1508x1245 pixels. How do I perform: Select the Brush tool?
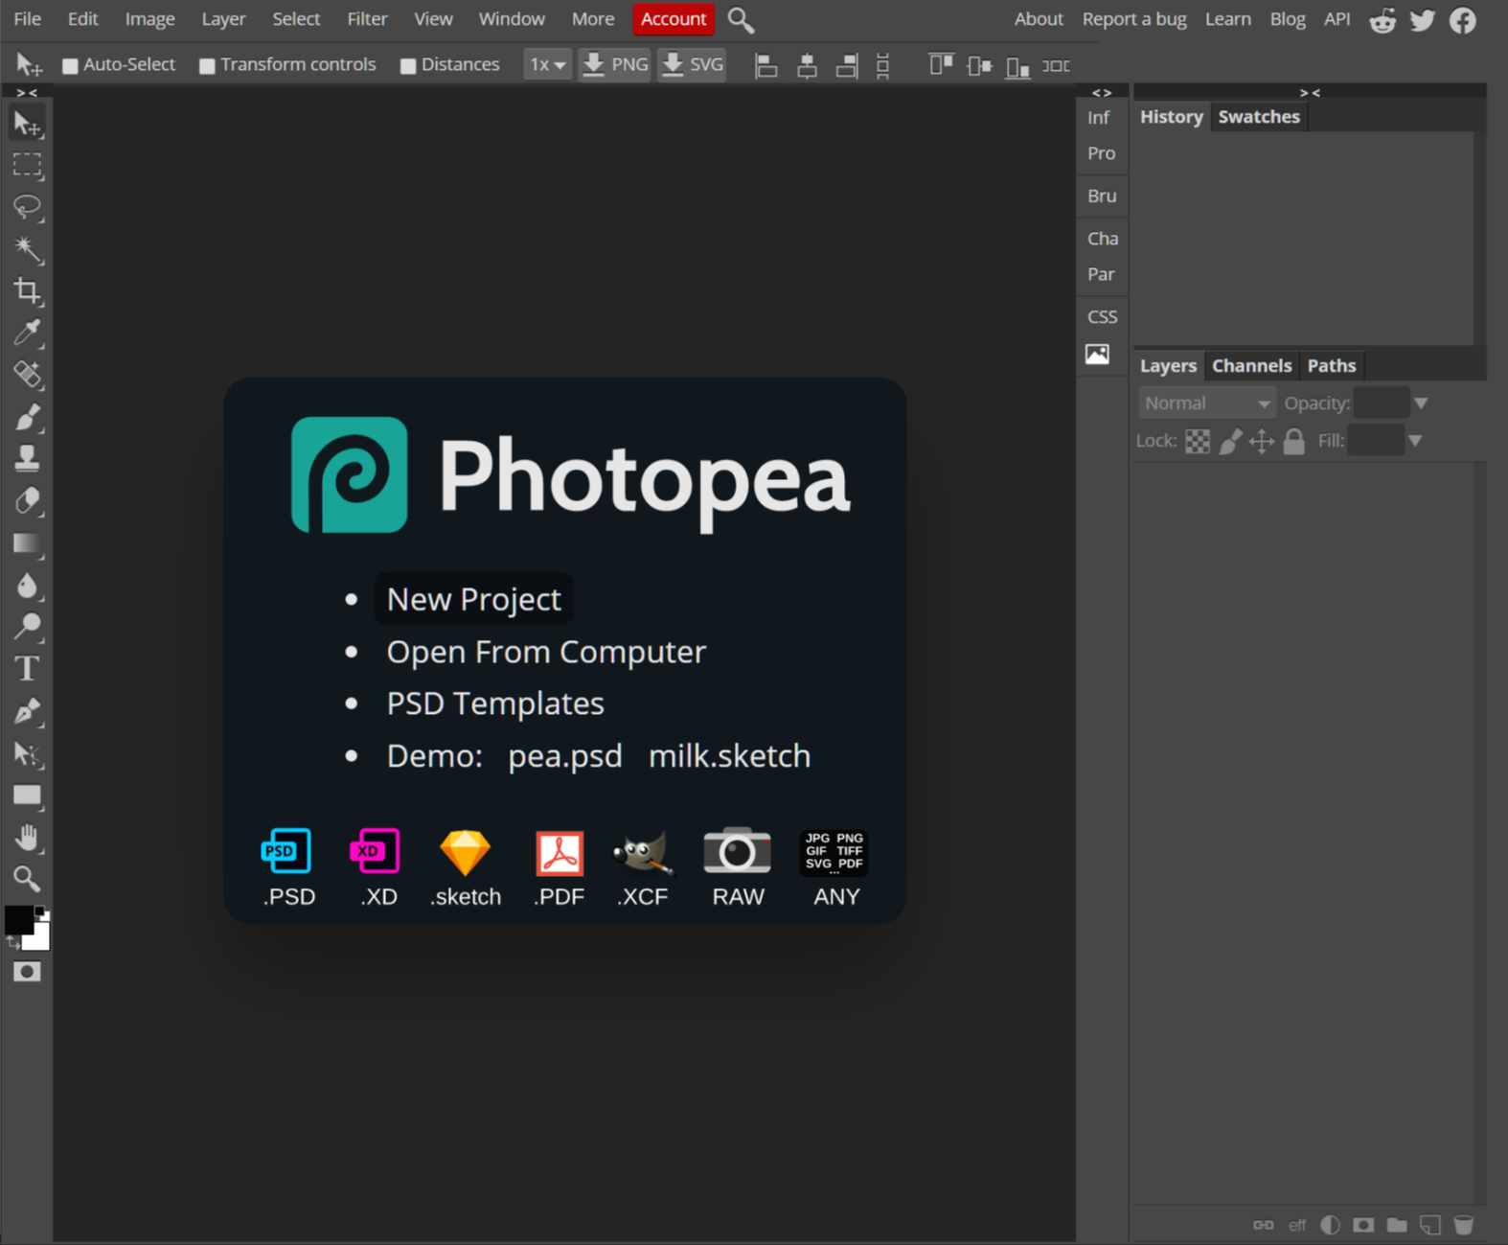pyautogui.click(x=27, y=417)
